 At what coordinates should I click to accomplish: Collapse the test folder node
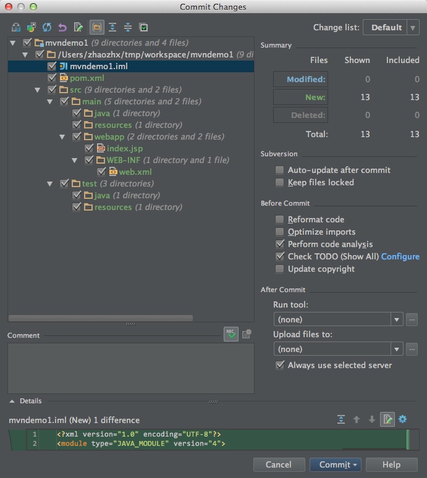pyautogui.click(x=49, y=184)
